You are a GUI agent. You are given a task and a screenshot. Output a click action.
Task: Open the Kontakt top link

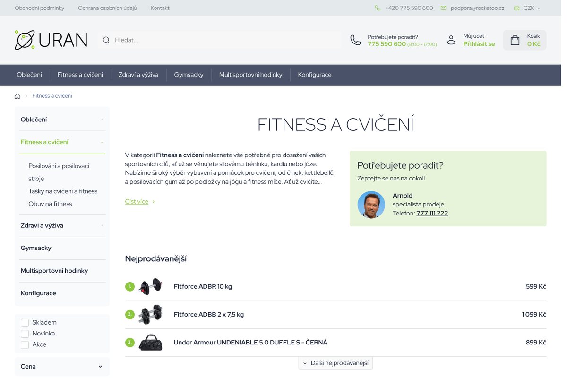pos(160,8)
